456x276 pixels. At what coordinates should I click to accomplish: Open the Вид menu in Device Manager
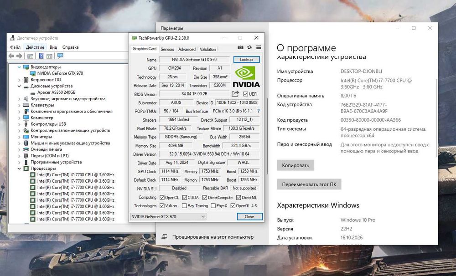53,47
